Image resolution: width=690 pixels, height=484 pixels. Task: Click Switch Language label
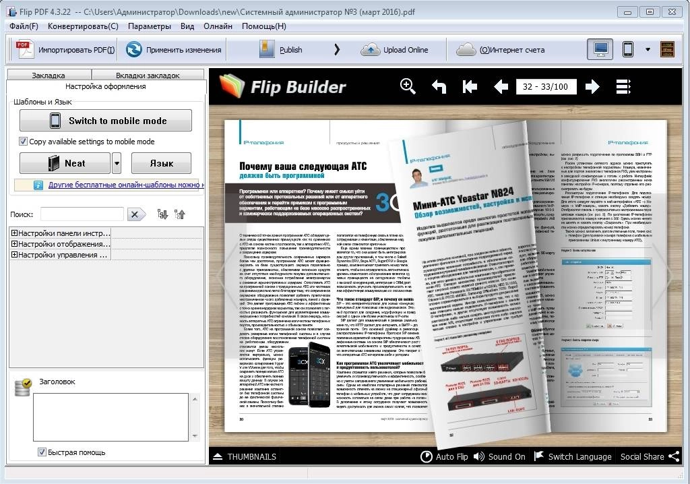(x=579, y=456)
